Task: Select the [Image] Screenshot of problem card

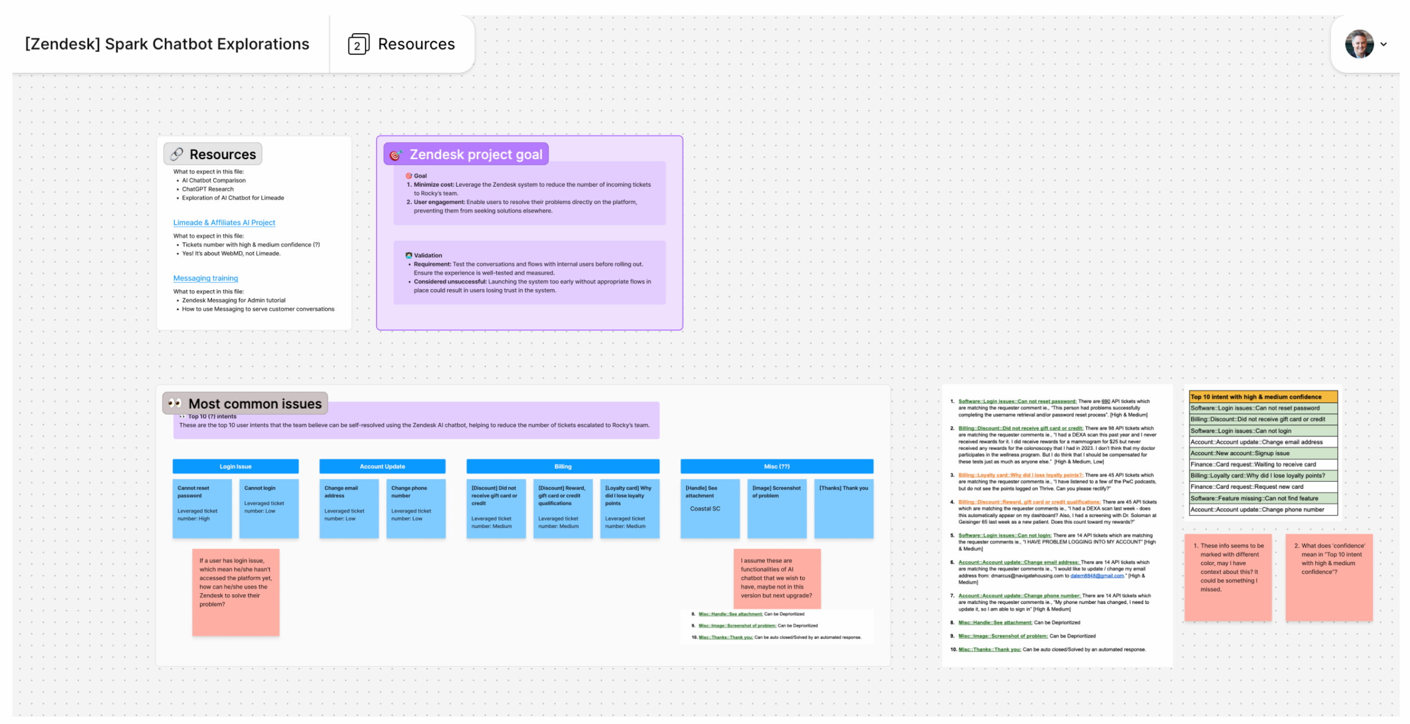Action: tap(777, 509)
